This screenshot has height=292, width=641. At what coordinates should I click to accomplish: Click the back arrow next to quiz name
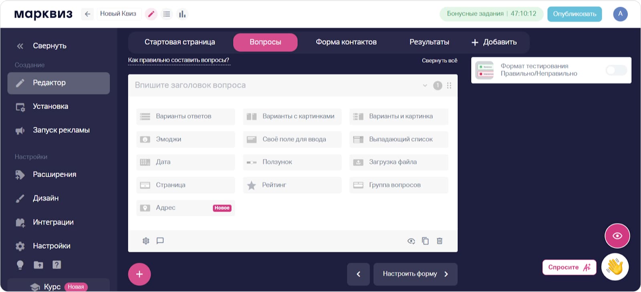tap(87, 14)
